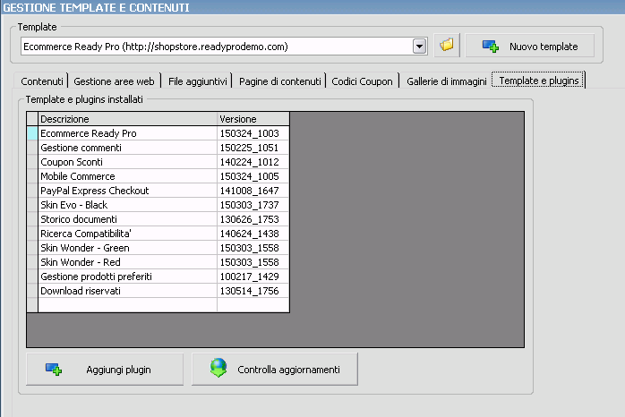This screenshot has height=417, width=625.
Task: Click the Nuovo template button
Action: tap(530, 47)
